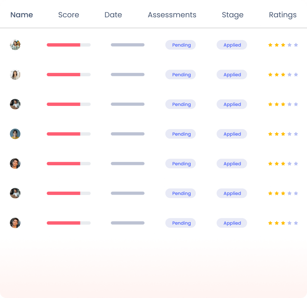Select the Applied badge in the fifth row

coord(232,164)
